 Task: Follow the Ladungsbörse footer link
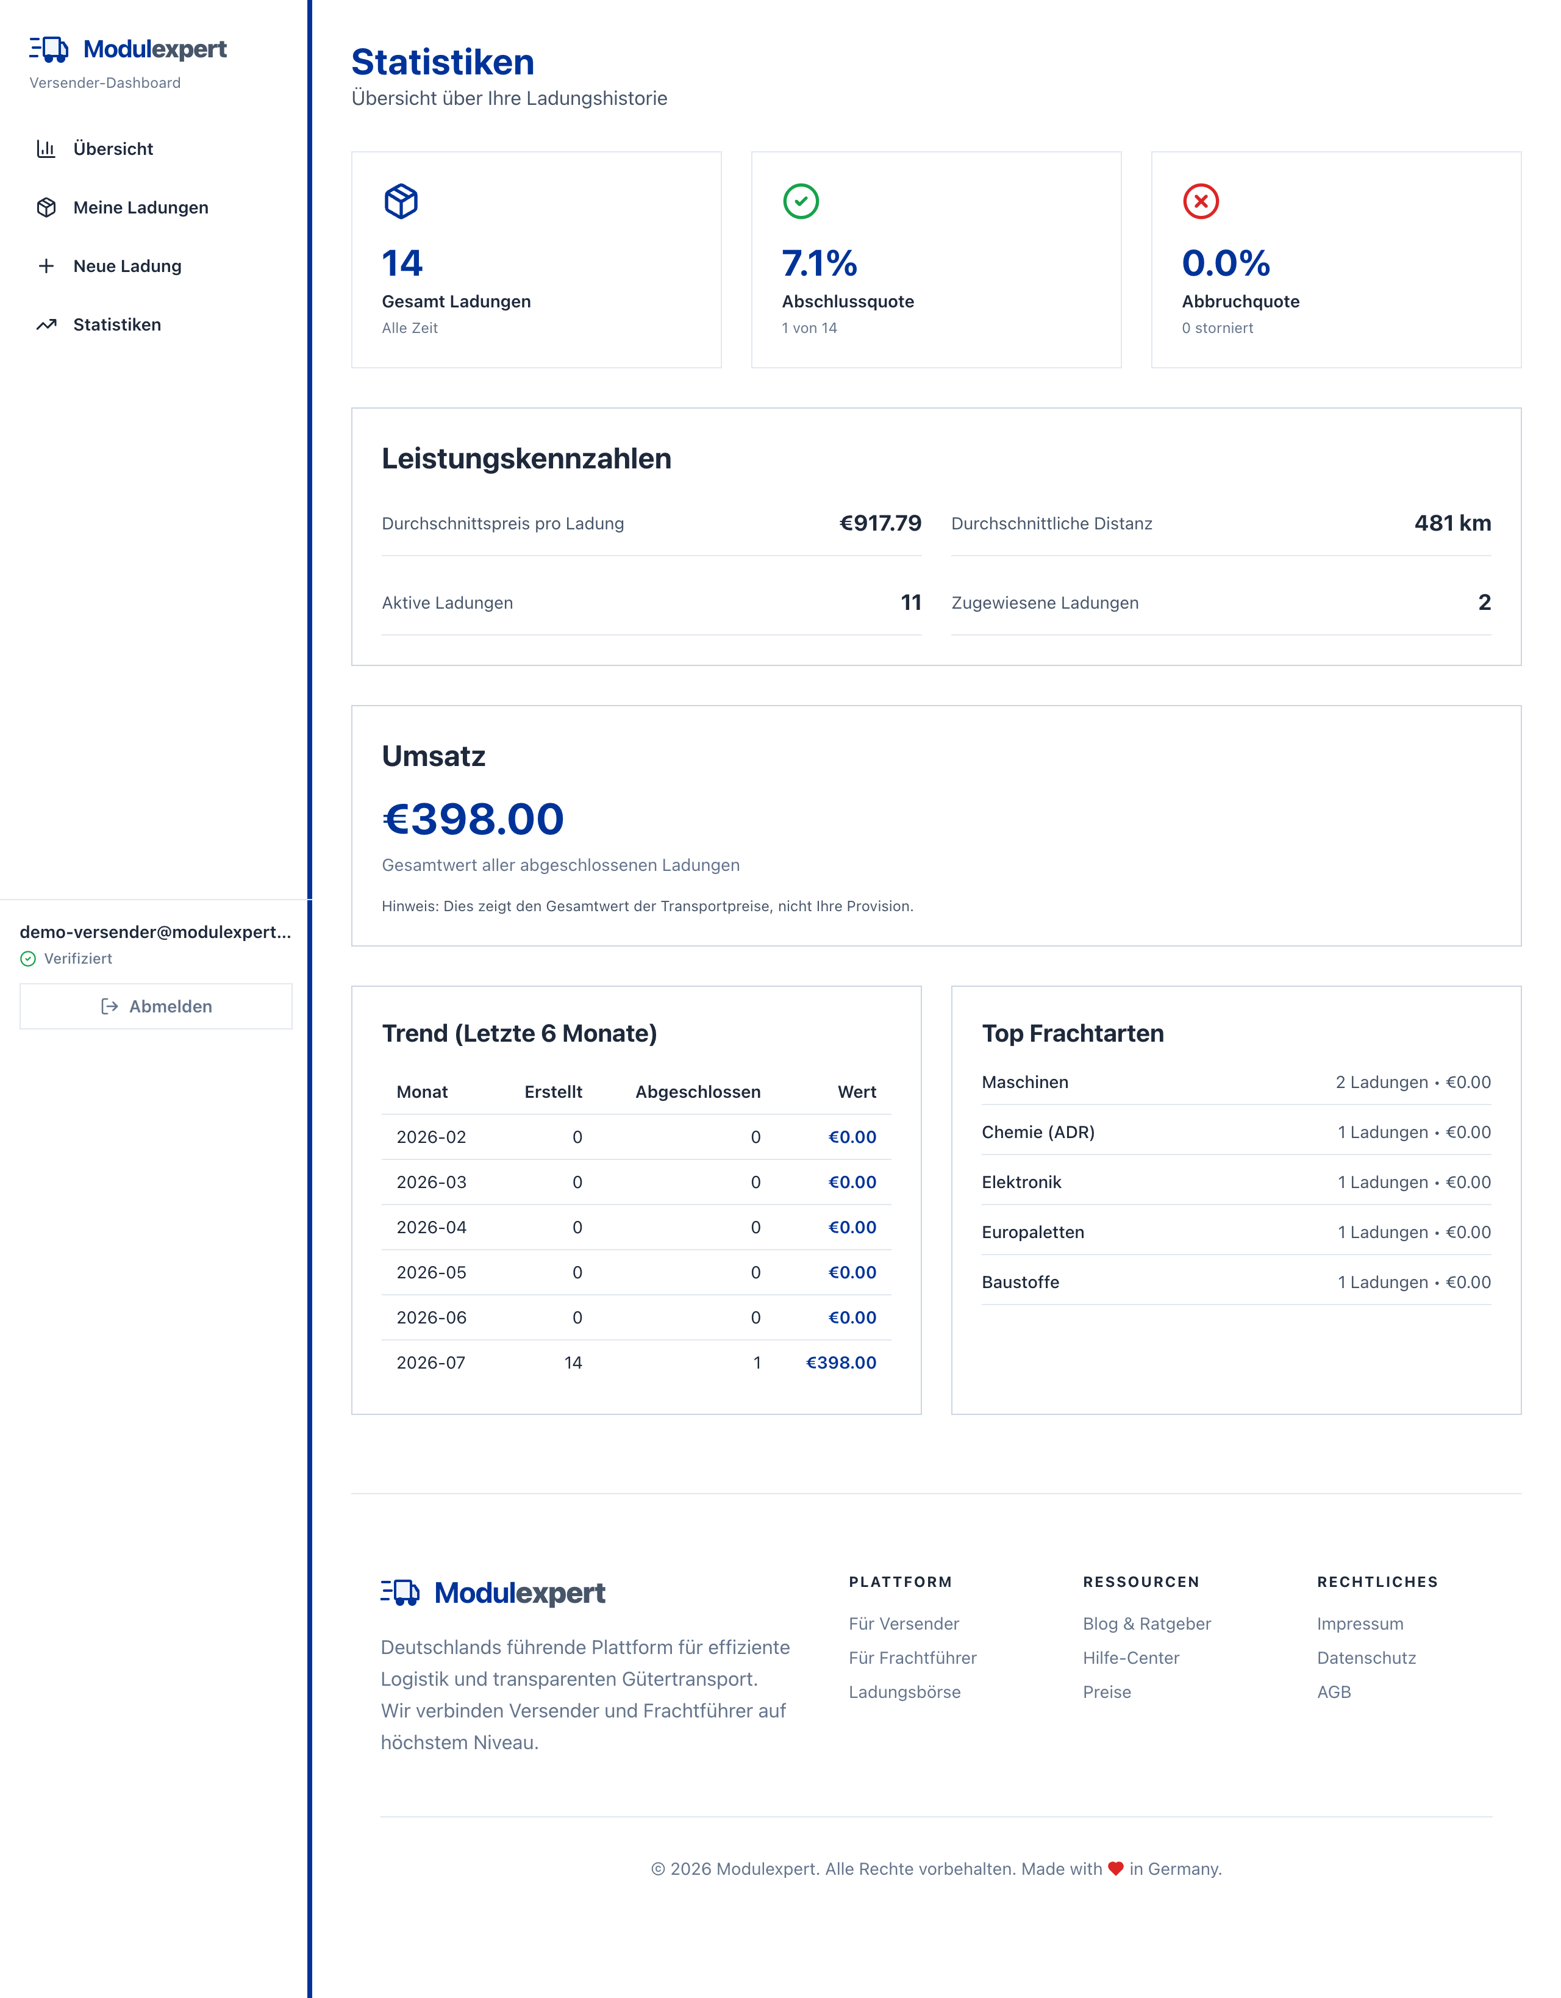904,1692
